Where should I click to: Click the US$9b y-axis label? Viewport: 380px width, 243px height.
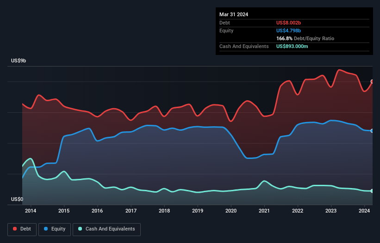(19, 61)
